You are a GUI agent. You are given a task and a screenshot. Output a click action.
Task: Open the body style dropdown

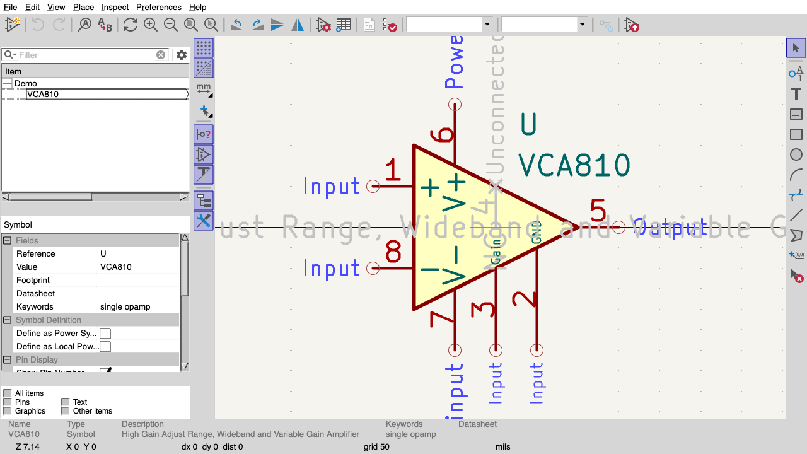point(581,25)
